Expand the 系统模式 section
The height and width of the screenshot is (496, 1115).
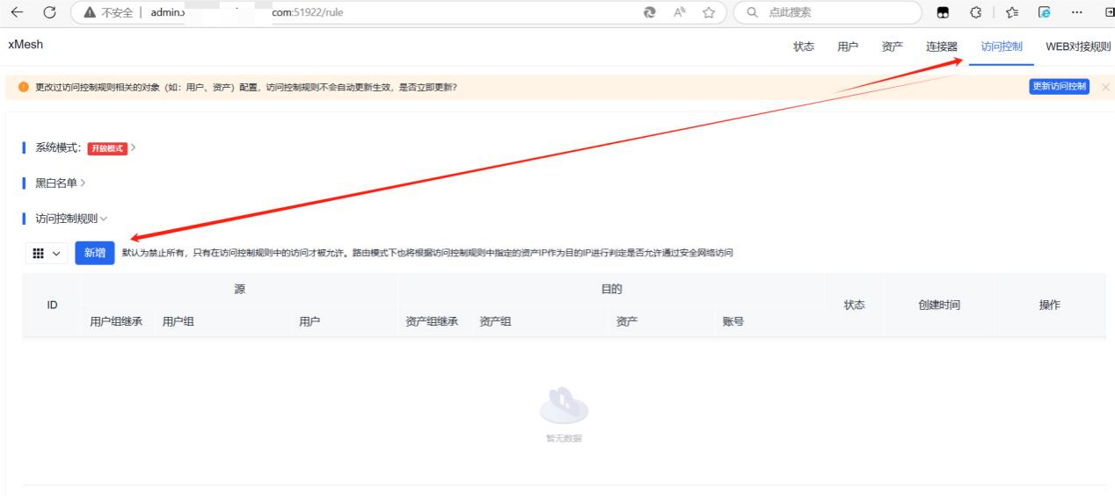133,147
